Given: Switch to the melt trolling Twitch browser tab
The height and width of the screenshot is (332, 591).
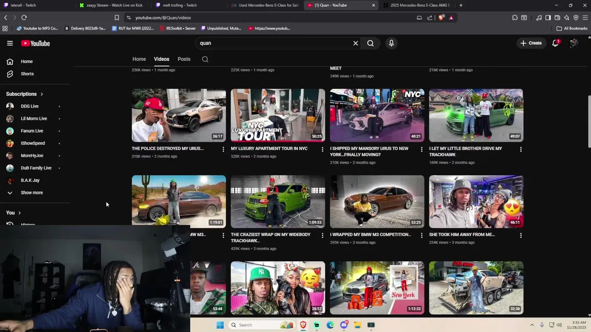Looking at the screenshot, I should [188, 5].
